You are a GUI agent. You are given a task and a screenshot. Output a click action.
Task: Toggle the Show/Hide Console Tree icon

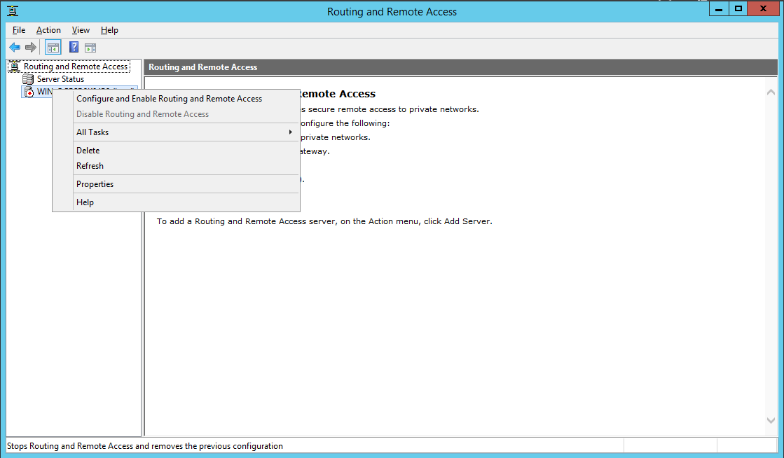53,48
